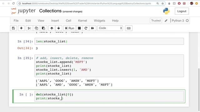Interrupt the kernel with the stop icon
Image resolution: width=200 pixels, height=112 pixels.
79,28
